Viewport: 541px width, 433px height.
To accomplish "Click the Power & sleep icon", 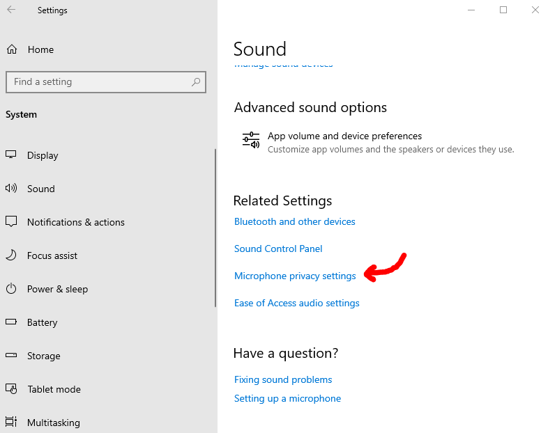I will (11, 289).
